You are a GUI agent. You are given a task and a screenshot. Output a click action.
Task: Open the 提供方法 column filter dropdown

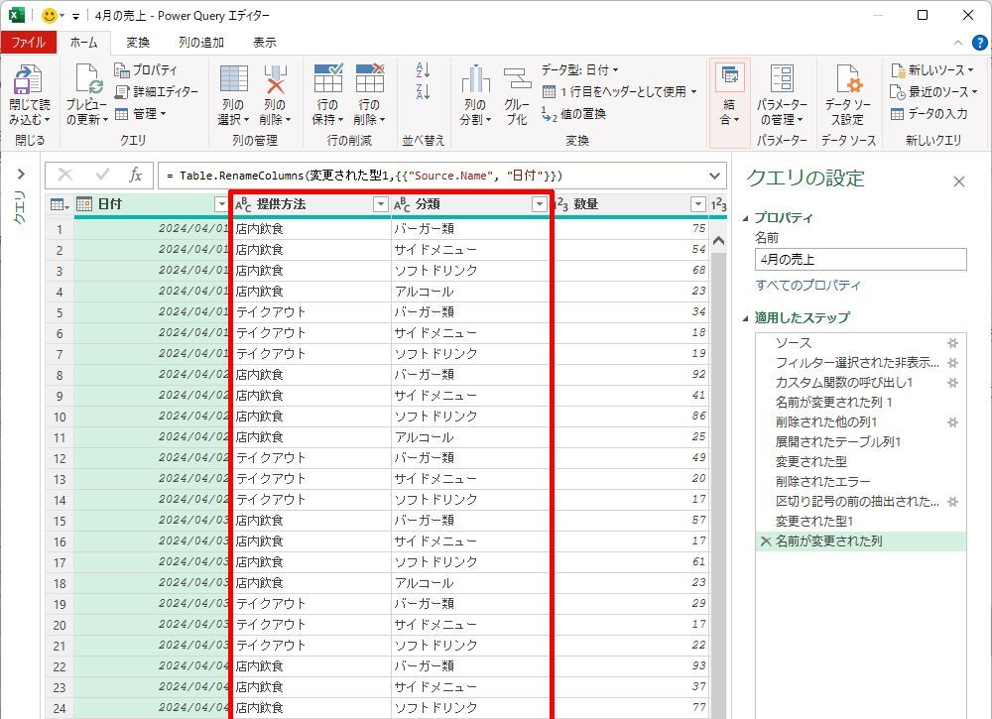380,204
